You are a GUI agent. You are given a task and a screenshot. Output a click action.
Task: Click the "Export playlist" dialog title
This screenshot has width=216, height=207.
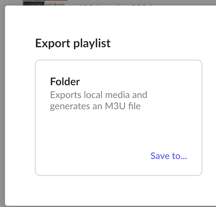(73, 43)
